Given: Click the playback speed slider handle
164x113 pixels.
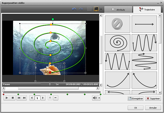Looking at the screenshot, I should coord(50,84).
